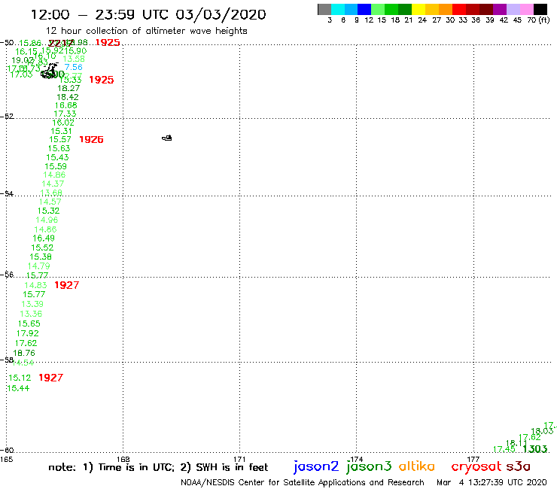Select the 15.63 wave height
This screenshot has width=557, height=489.
click(x=59, y=148)
